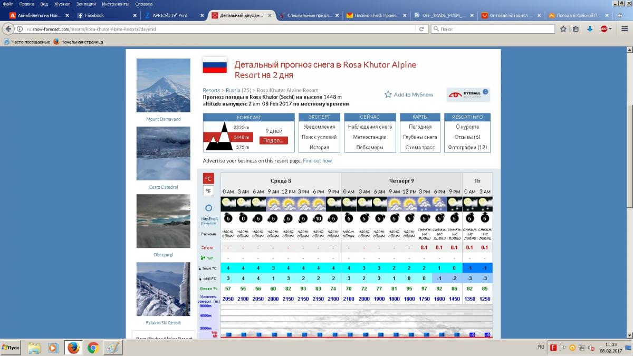Open the Правка menu
Screen dimensions: 633x356
[26, 4]
